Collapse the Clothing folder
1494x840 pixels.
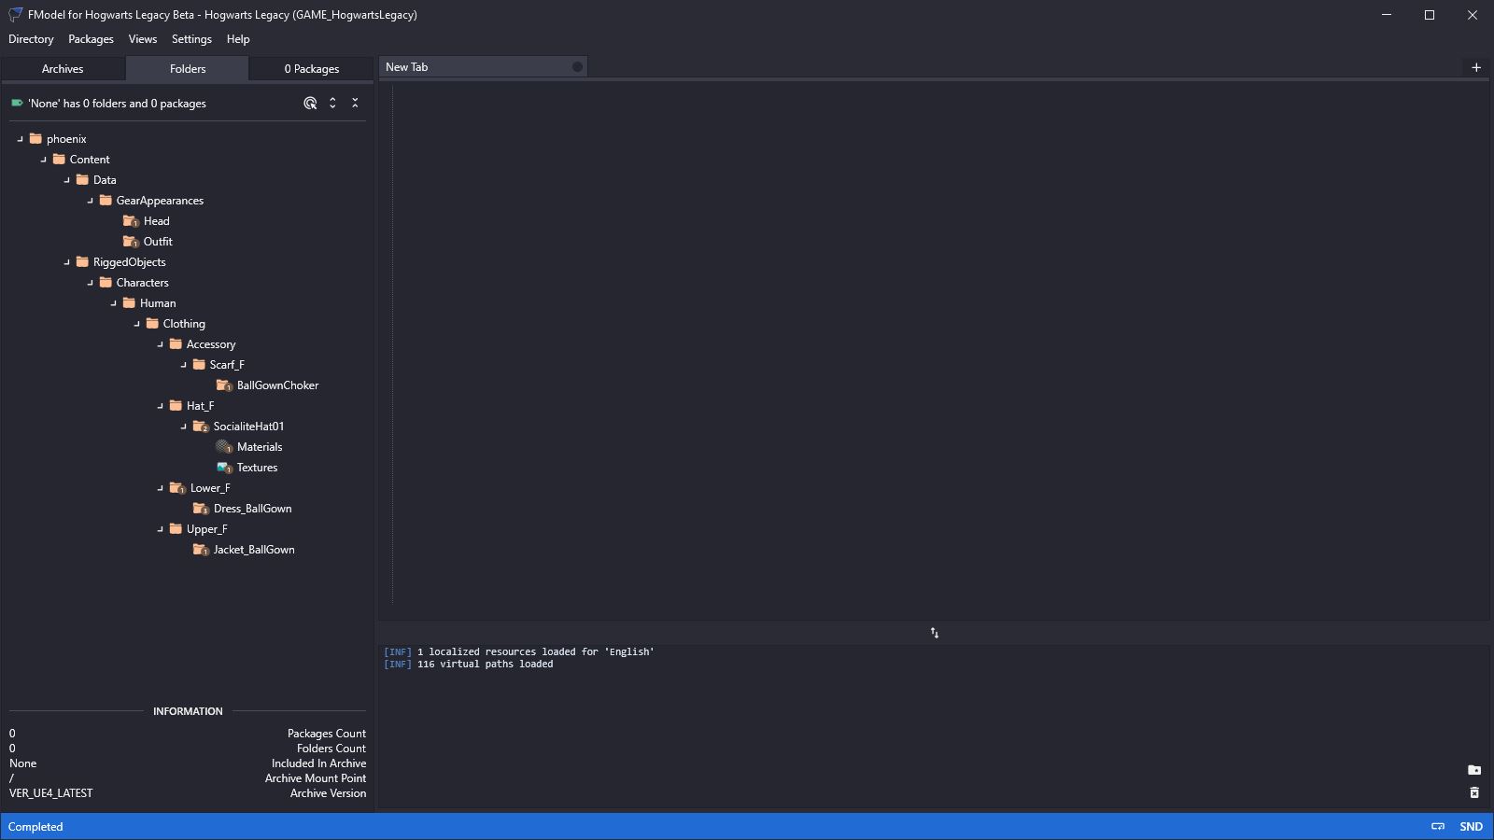point(137,324)
